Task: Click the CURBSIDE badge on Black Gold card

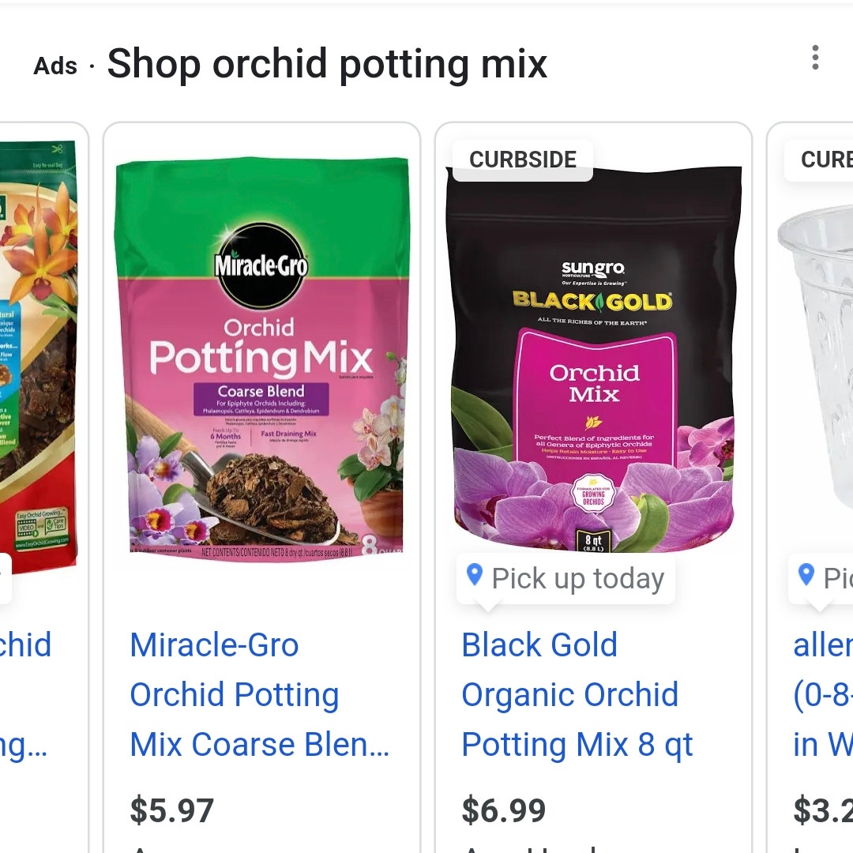Action: point(523,160)
